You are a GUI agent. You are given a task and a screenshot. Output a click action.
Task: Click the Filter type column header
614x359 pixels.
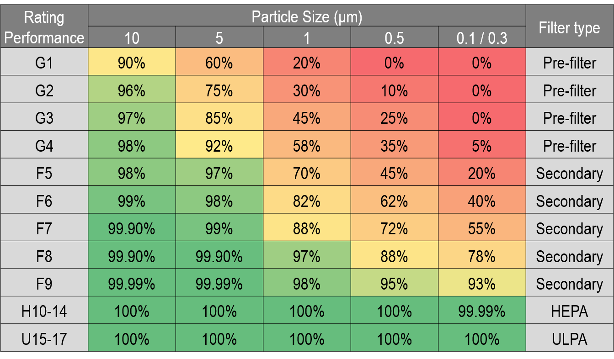coord(569,28)
